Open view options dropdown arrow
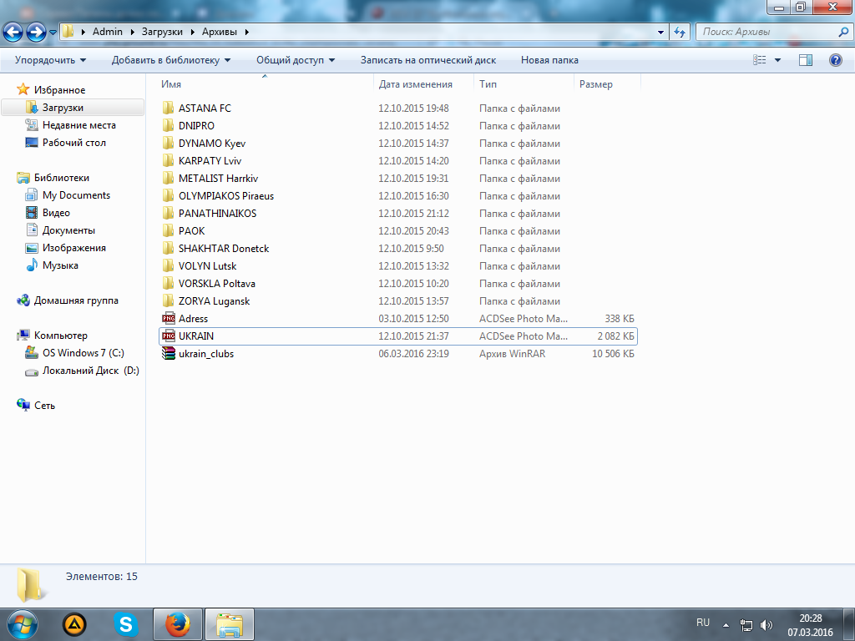The height and width of the screenshot is (641, 855). click(777, 60)
